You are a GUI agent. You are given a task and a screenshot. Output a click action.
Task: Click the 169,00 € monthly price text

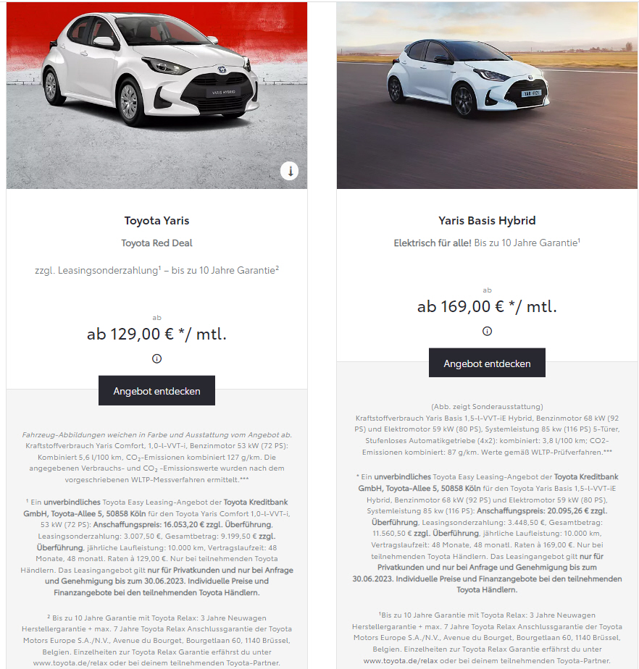click(x=487, y=307)
